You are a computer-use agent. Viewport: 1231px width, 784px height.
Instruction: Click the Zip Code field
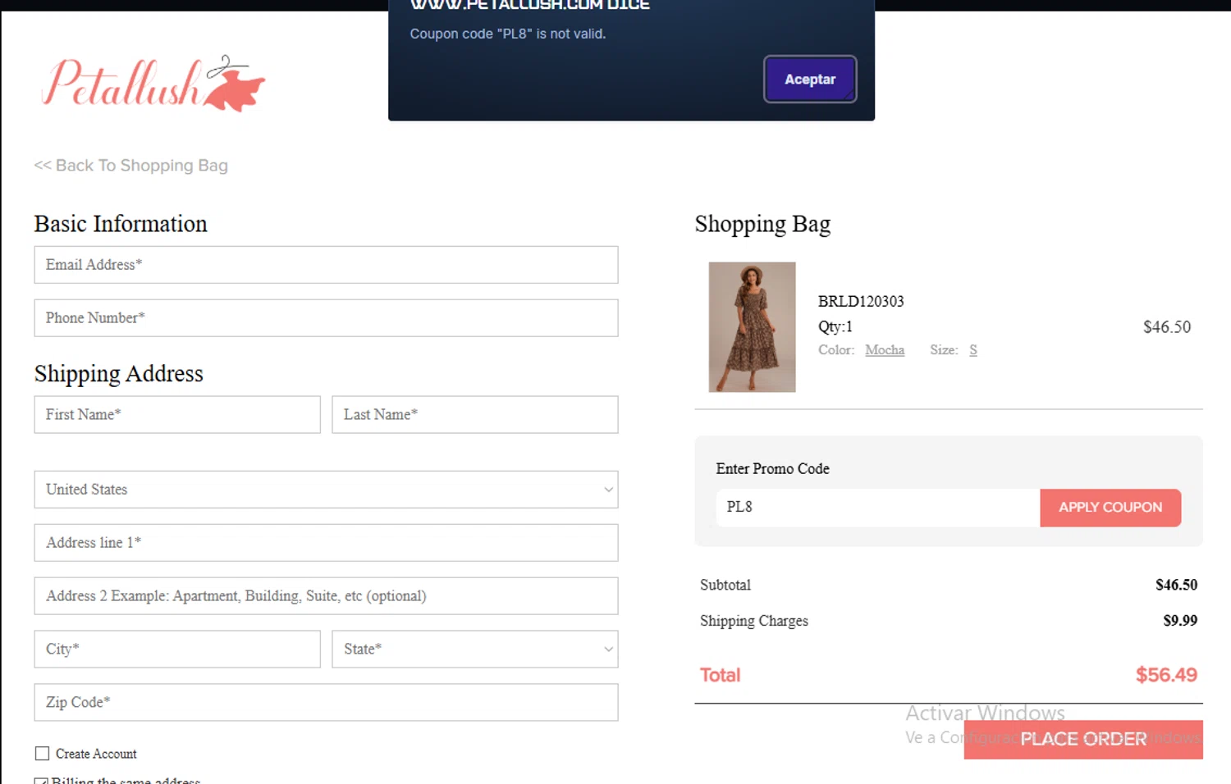point(326,703)
